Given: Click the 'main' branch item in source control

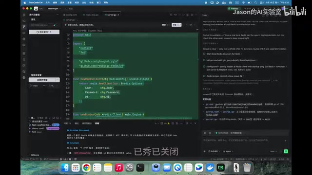Looking at the screenshot, I should [34, 86].
